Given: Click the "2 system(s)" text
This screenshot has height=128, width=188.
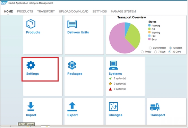Looking at the screenshot, I should 120,78.
